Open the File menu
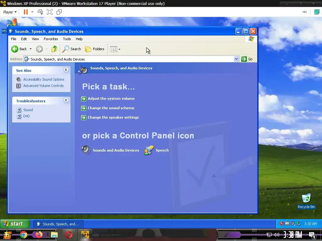Screen dimensions: 322x241 point(14,39)
